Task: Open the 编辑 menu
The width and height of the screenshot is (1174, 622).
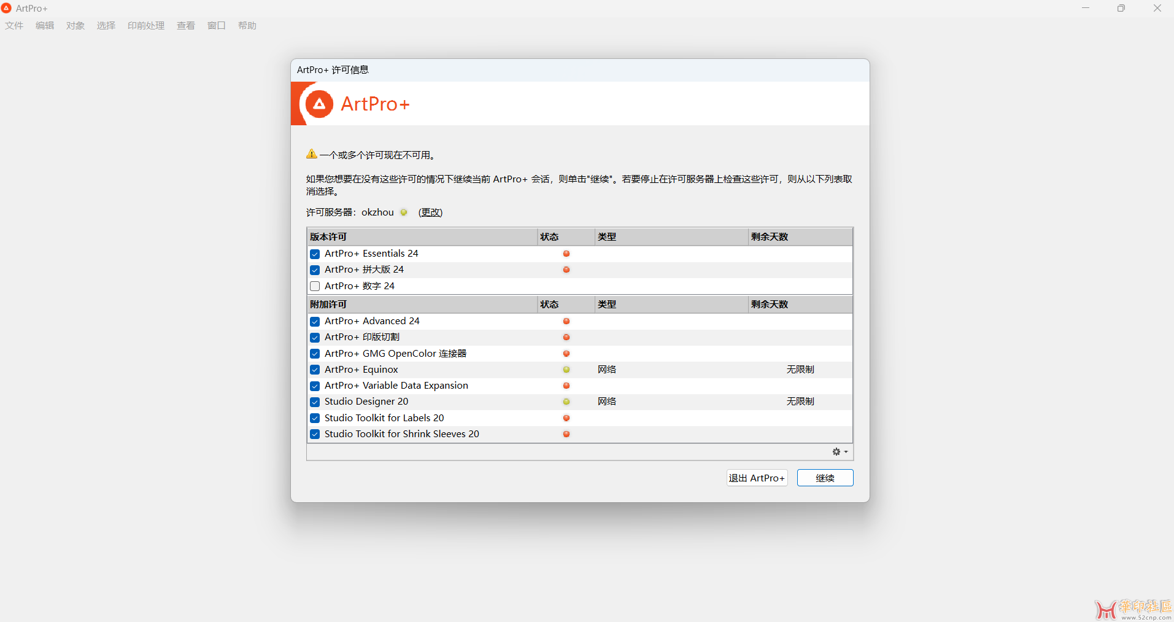Action: click(45, 26)
